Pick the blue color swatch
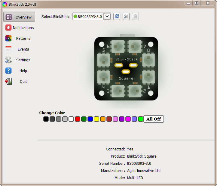217x186 pixels. [90, 119]
